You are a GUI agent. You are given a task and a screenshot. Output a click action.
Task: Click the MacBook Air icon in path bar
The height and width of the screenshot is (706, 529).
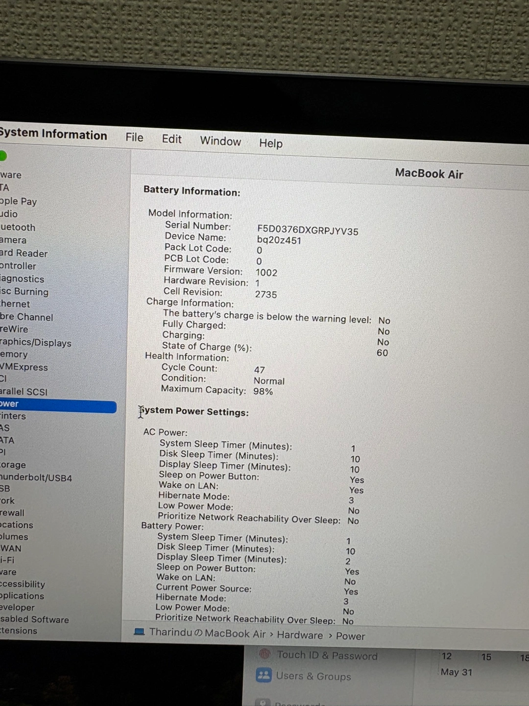pos(139,631)
